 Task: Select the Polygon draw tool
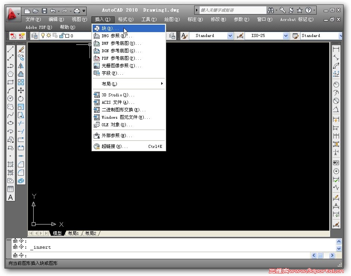click(10, 74)
